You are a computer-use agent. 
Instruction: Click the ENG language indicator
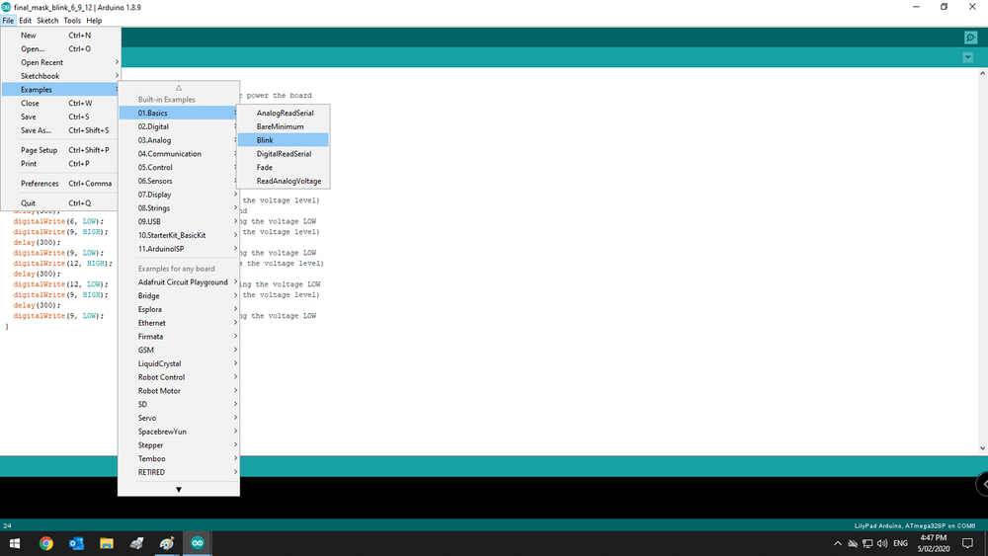(x=900, y=543)
